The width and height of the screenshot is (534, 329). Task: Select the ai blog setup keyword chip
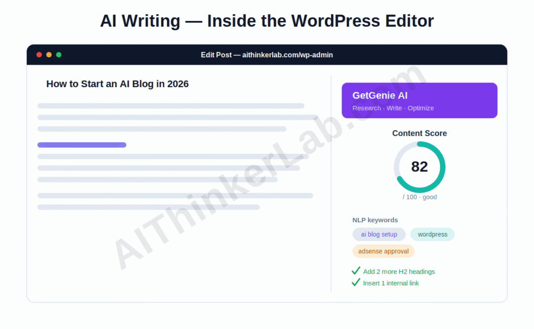379,234
